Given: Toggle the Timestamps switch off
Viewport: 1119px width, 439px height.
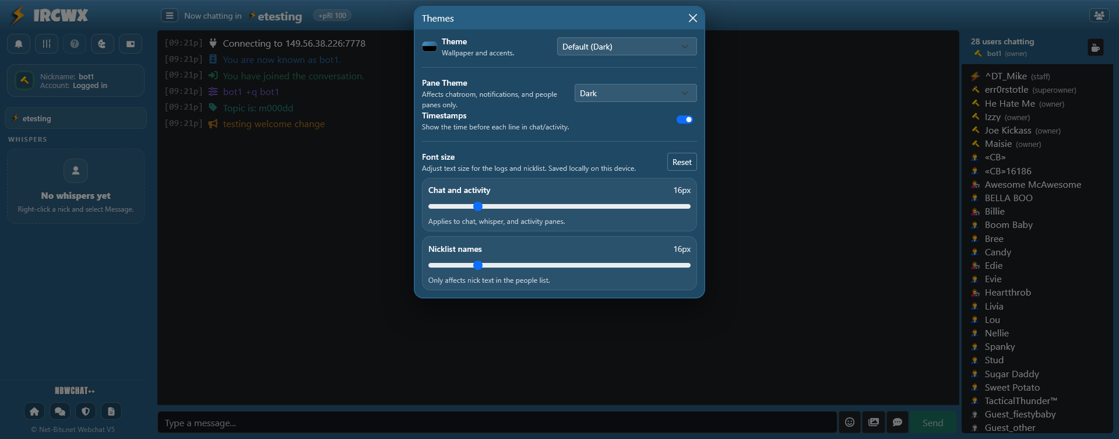Looking at the screenshot, I should point(684,120).
